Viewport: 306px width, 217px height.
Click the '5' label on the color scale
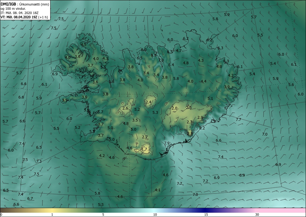[103, 215]
